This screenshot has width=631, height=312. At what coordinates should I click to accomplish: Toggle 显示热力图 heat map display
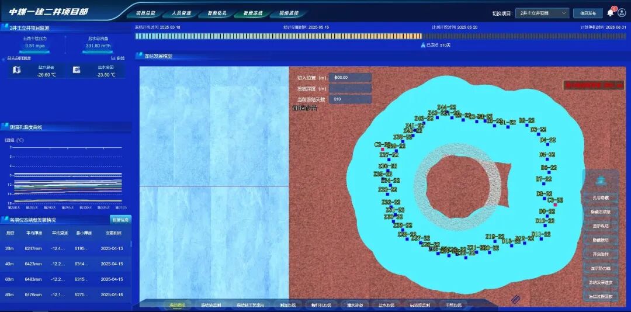pyautogui.click(x=601, y=269)
